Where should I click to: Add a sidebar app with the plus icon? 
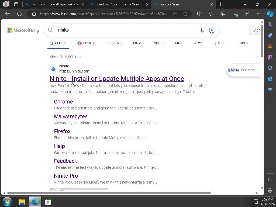point(270,107)
